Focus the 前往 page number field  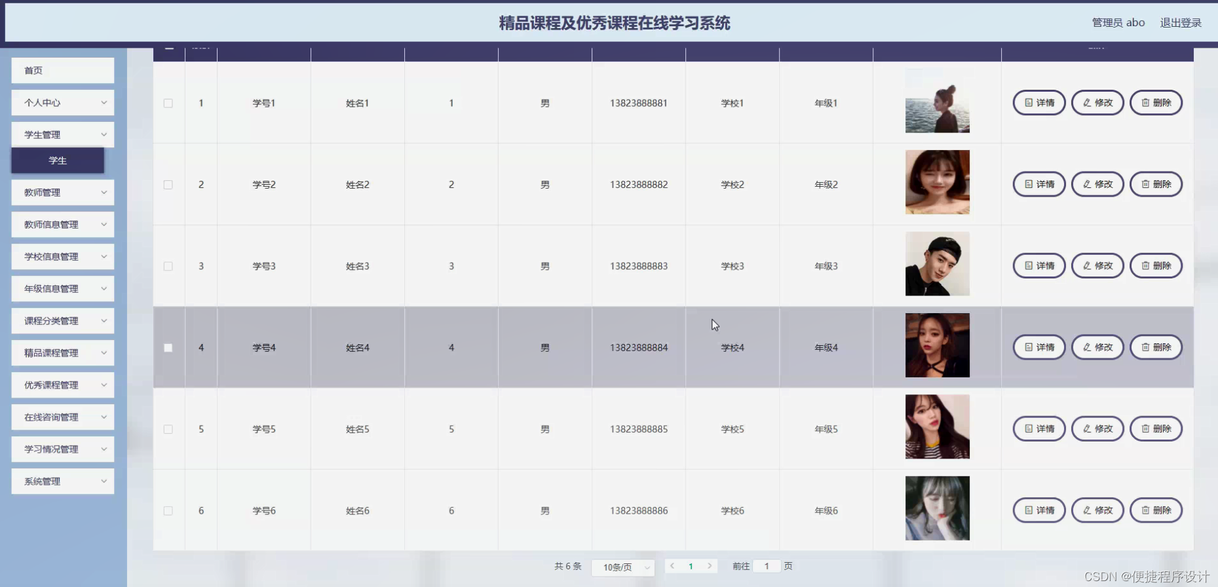point(767,566)
